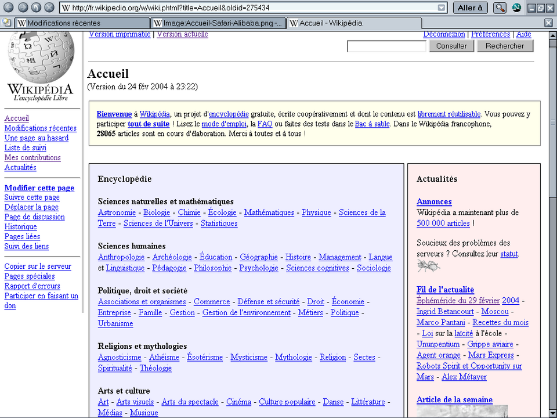Go back with the Back arrow button
This screenshot has width=557, height=418.
click(x=9, y=7)
